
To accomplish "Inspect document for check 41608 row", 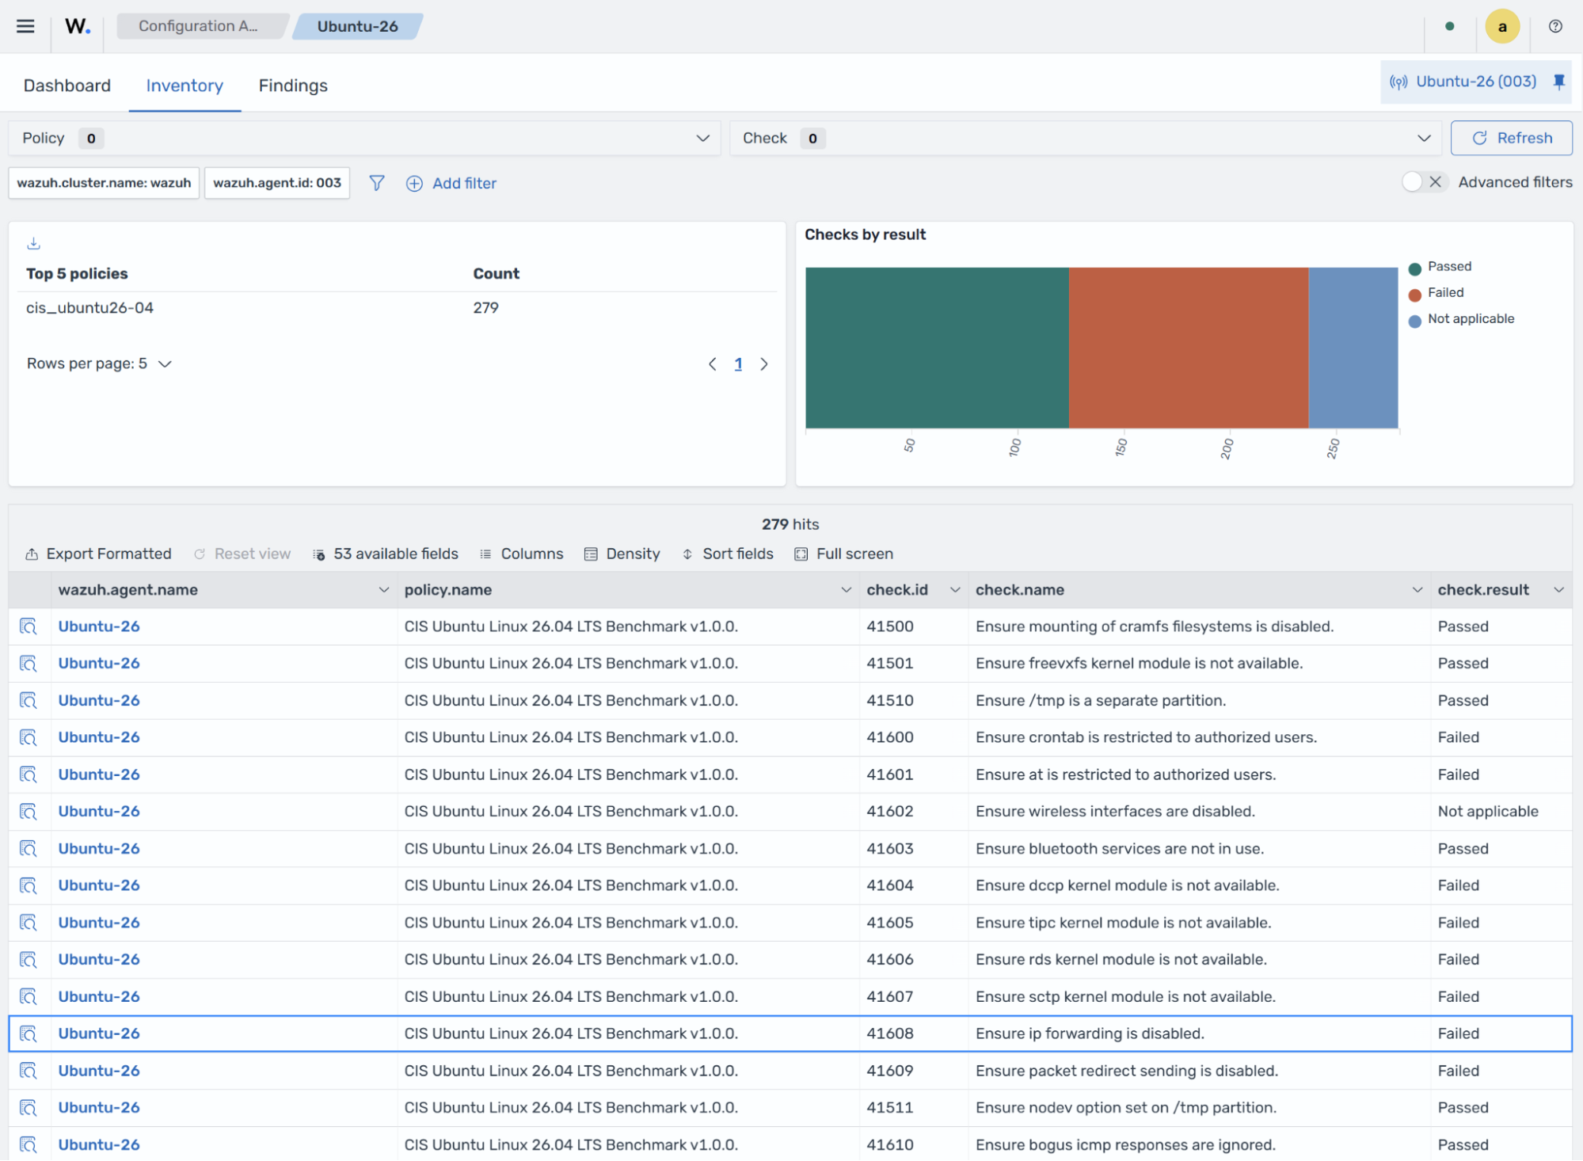I will [29, 1033].
